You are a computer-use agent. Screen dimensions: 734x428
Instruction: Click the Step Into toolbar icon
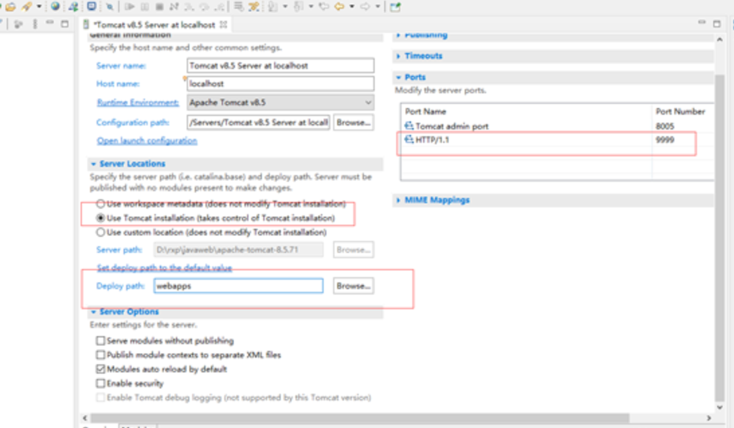coord(189,7)
